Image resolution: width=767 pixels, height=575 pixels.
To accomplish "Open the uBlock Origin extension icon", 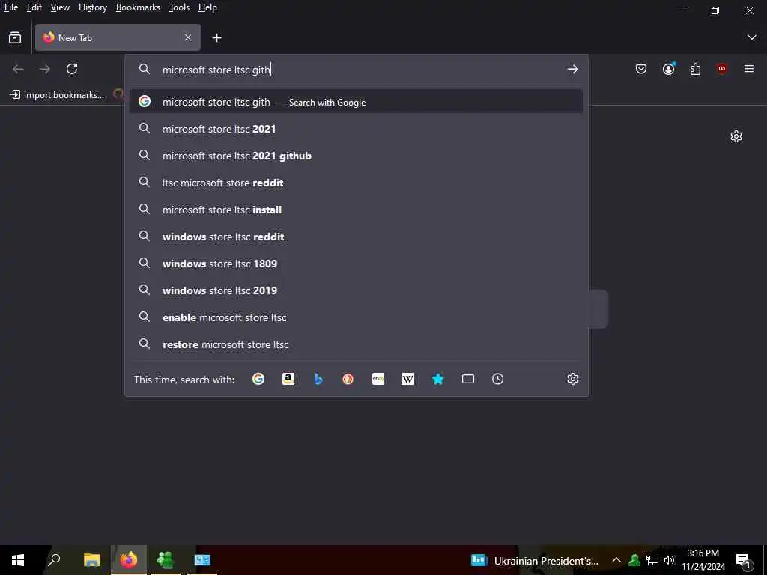I will click(x=722, y=69).
